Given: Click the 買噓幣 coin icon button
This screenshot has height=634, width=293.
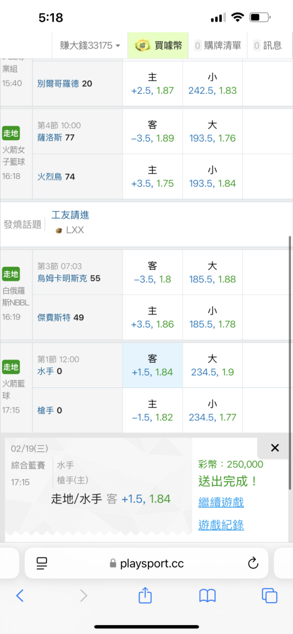Looking at the screenshot, I should pyautogui.click(x=158, y=45).
